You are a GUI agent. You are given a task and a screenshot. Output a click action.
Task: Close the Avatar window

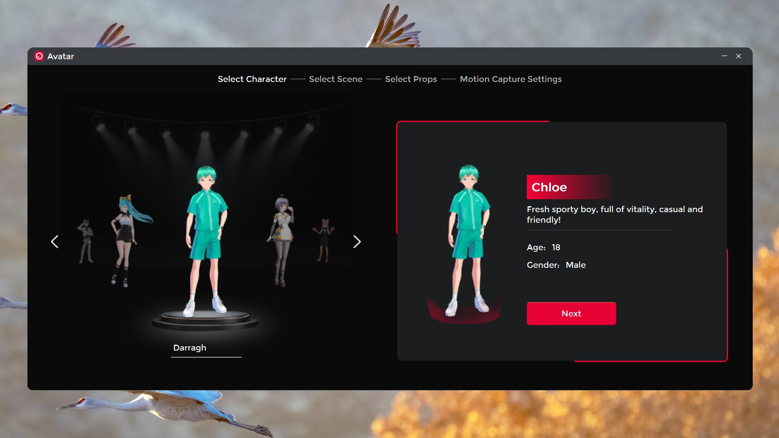tap(739, 56)
